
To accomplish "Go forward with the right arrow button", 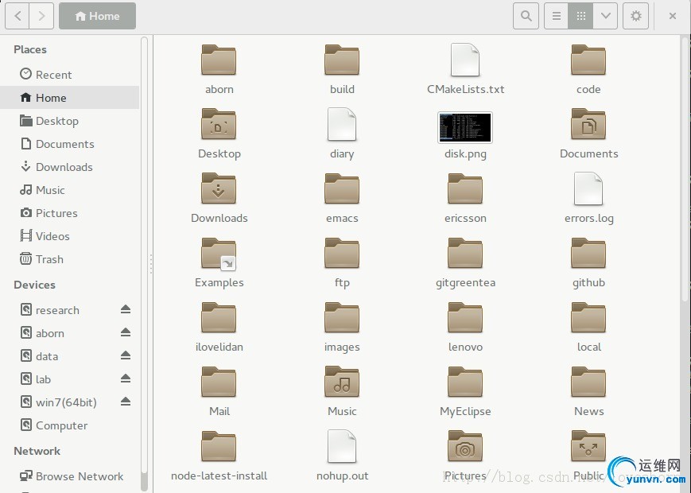I will [42, 16].
